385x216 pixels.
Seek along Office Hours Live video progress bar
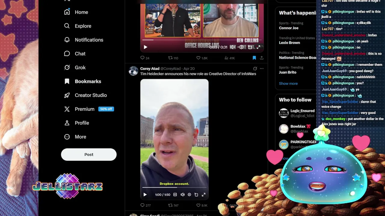click(x=202, y=40)
